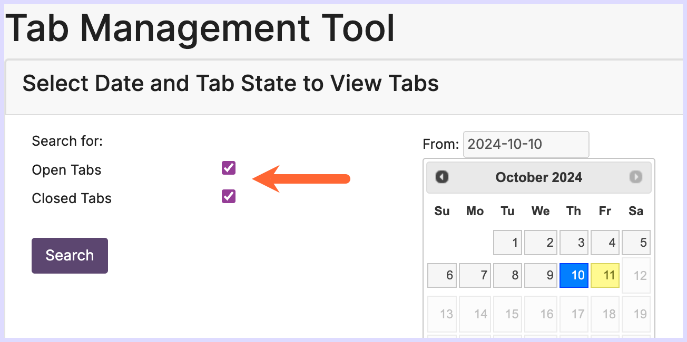
Task: Click the Open Tabs label
Action: point(66,170)
